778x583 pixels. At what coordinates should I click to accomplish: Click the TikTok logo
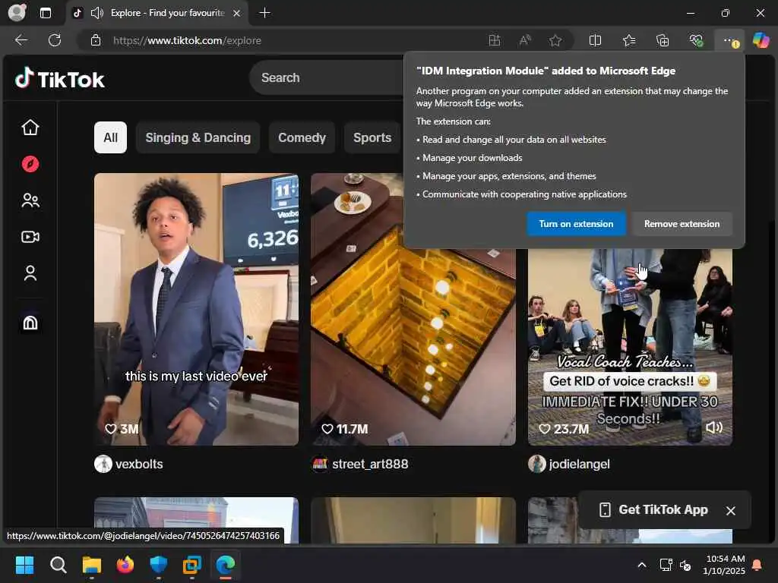pyautogui.click(x=59, y=78)
